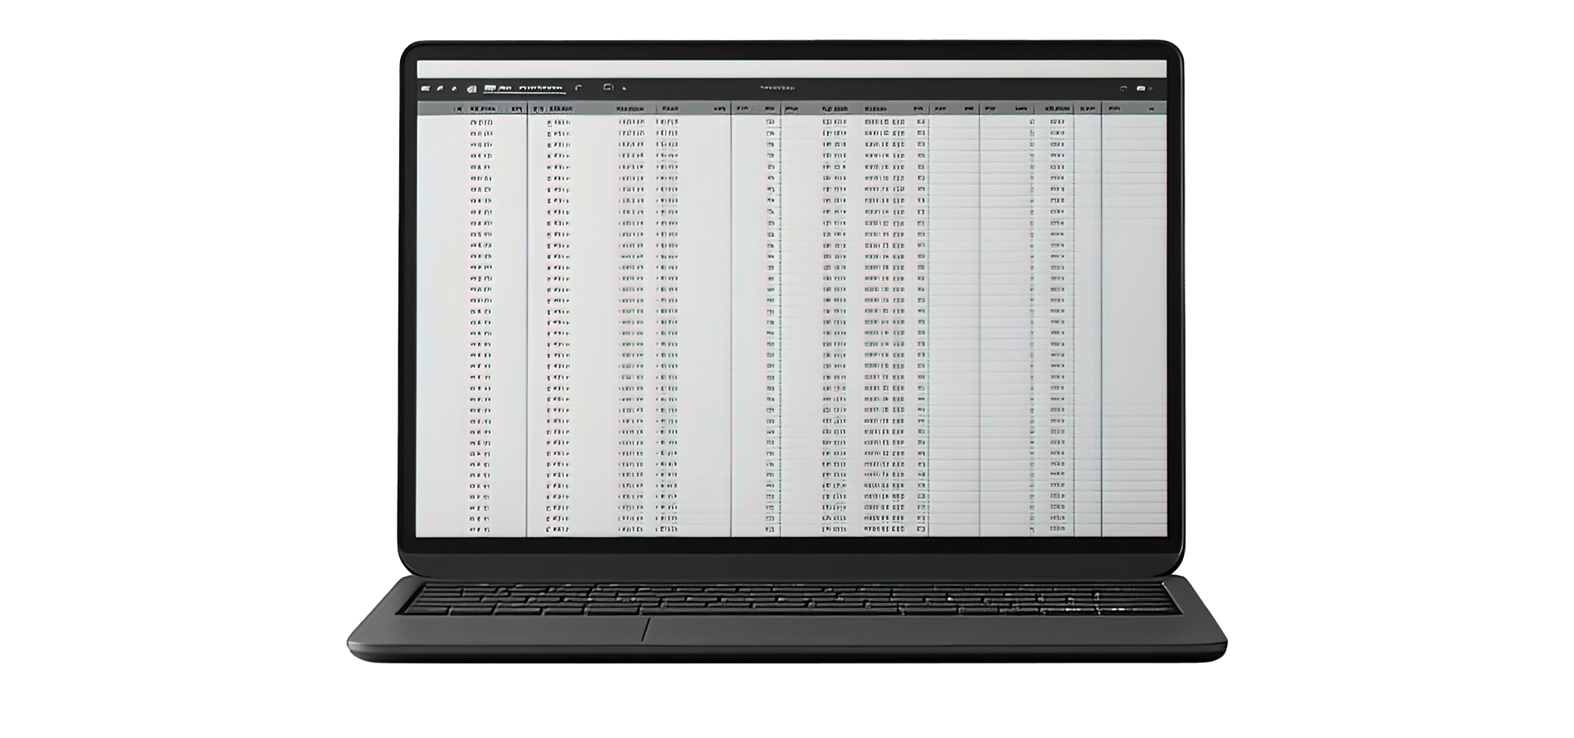Click the white rectangular icon at toolbar's right end
The height and width of the screenshot is (738, 1574).
1140,89
